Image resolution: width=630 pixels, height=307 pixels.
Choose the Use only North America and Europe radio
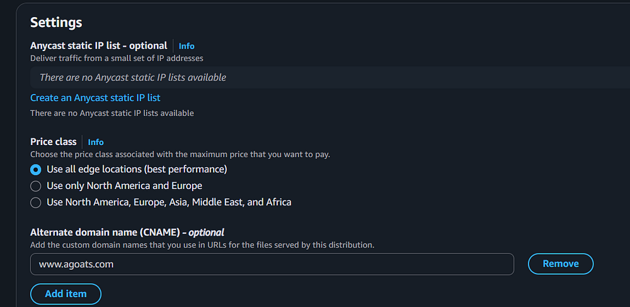36,186
